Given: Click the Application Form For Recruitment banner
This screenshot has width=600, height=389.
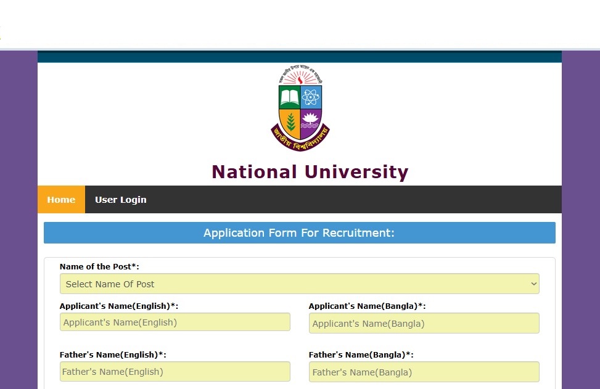Looking at the screenshot, I should click(x=299, y=233).
